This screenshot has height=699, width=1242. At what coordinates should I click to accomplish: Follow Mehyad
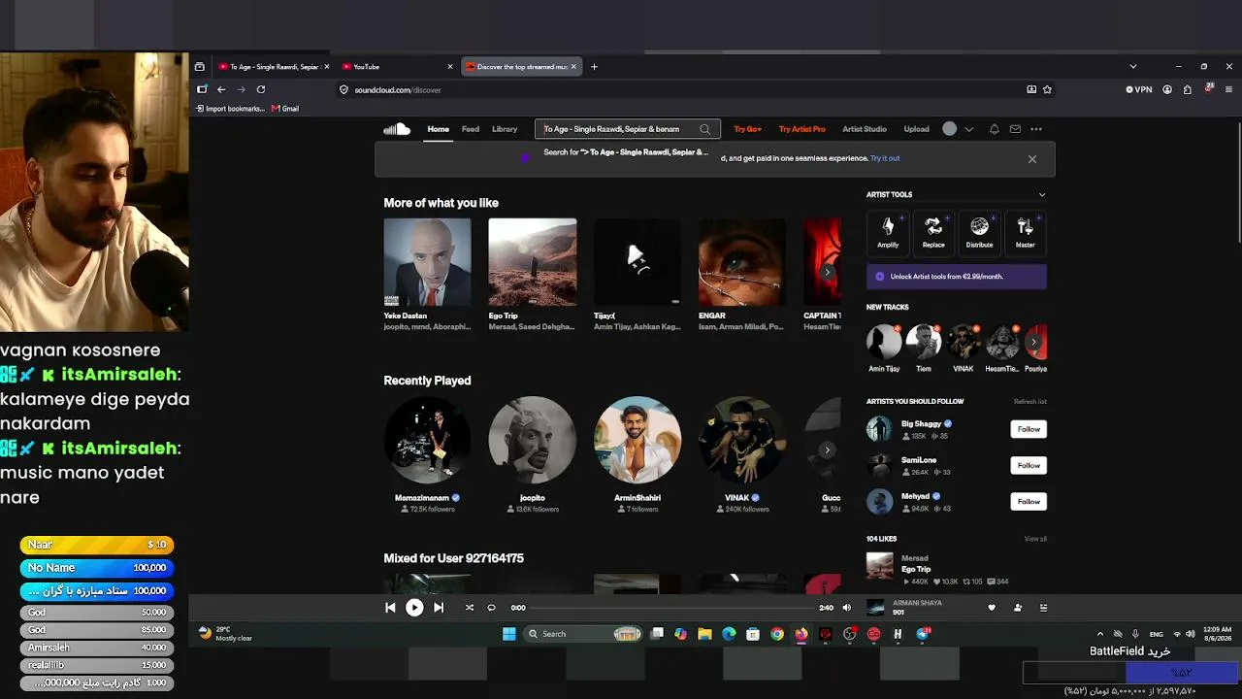(1029, 502)
